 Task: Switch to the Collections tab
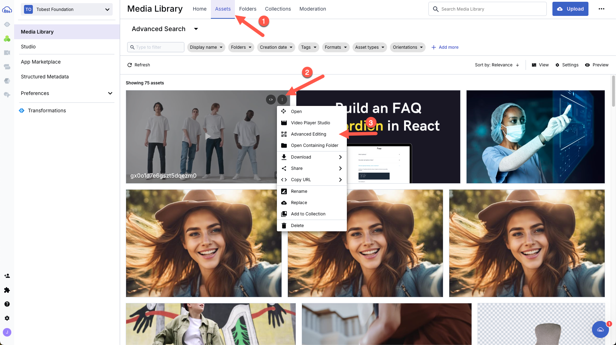[x=278, y=9]
